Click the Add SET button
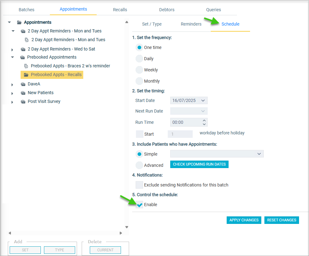This screenshot has height=256, width=309. click(25, 250)
